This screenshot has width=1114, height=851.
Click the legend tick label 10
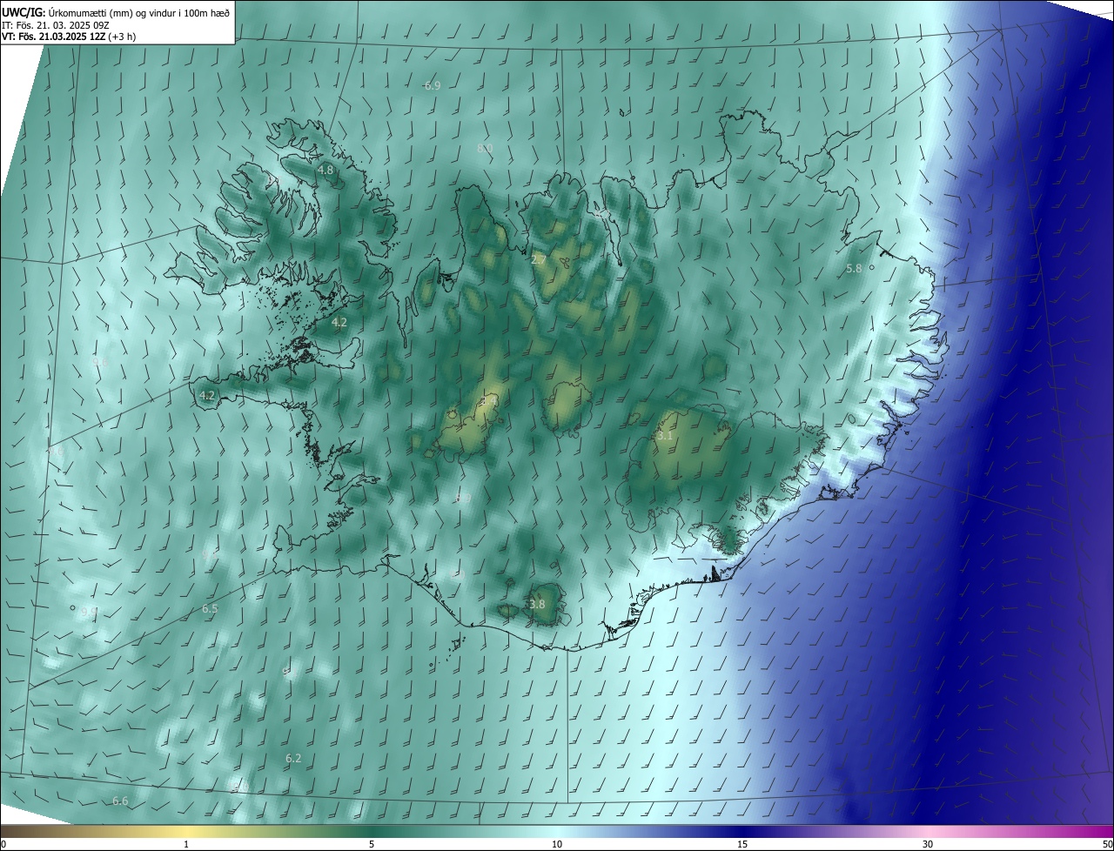pos(557,844)
